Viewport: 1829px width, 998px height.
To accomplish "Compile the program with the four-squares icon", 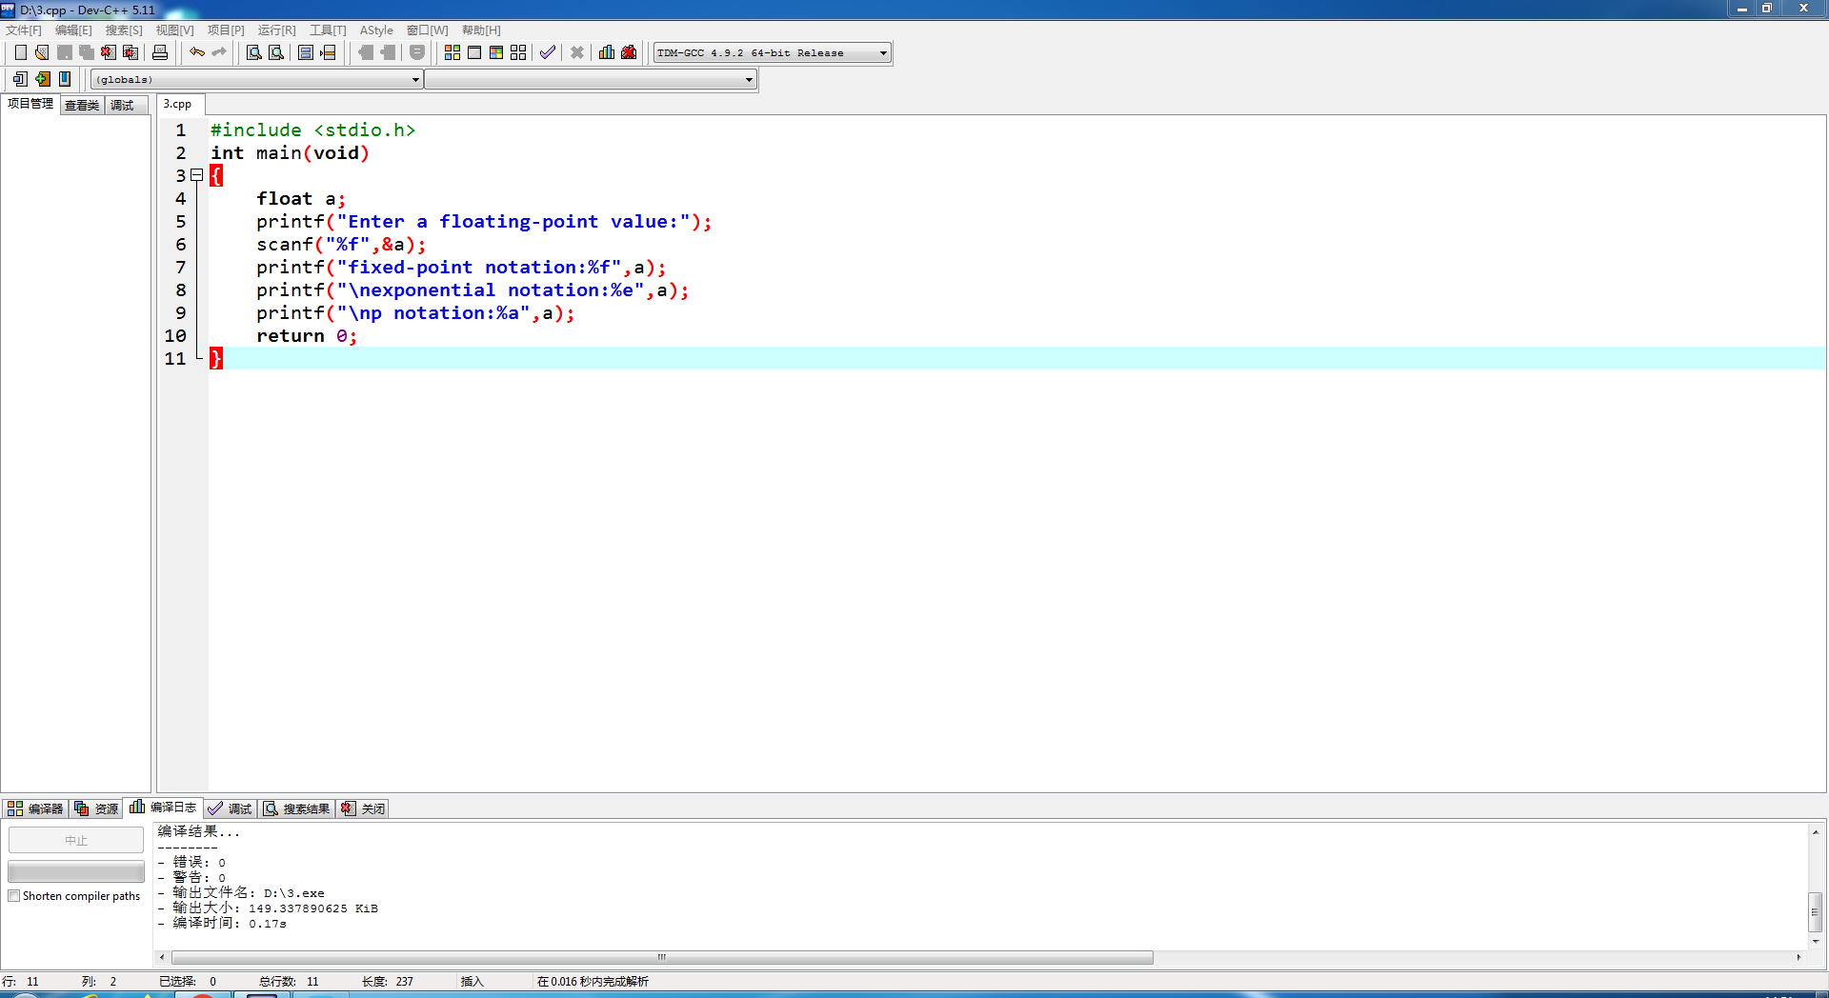I will [452, 52].
